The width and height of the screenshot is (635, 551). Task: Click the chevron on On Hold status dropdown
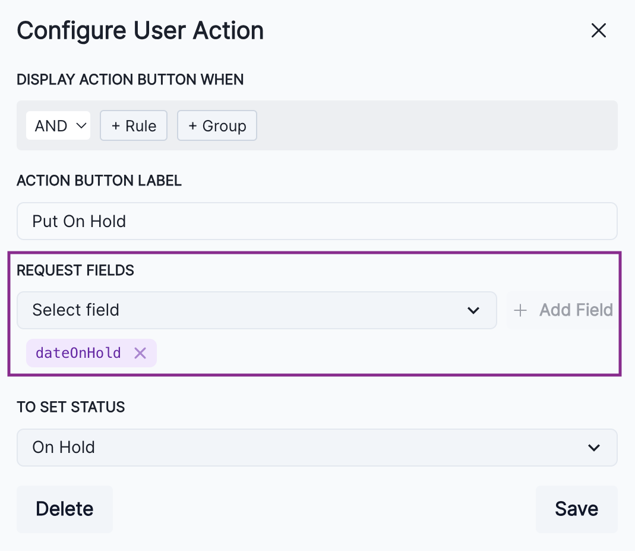coord(594,448)
